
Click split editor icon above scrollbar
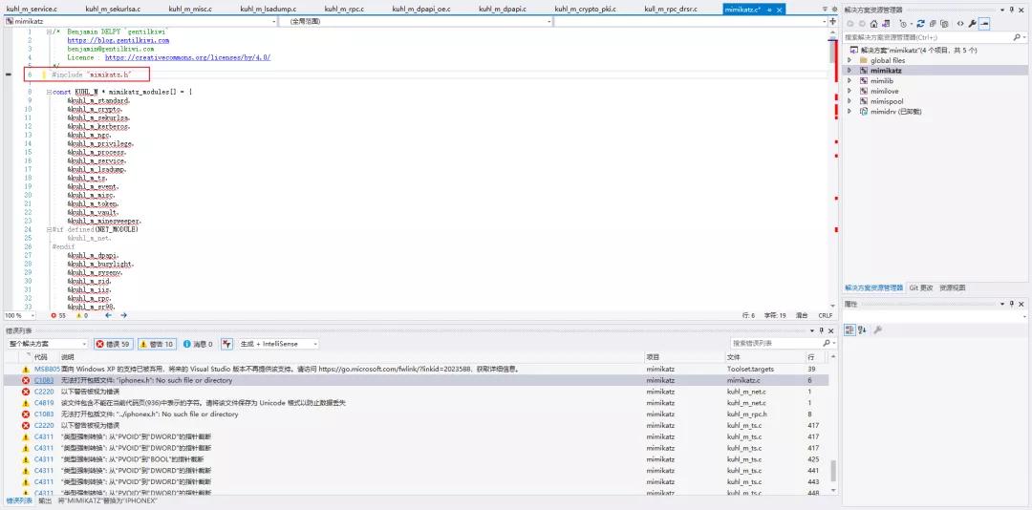(x=832, y=22)
